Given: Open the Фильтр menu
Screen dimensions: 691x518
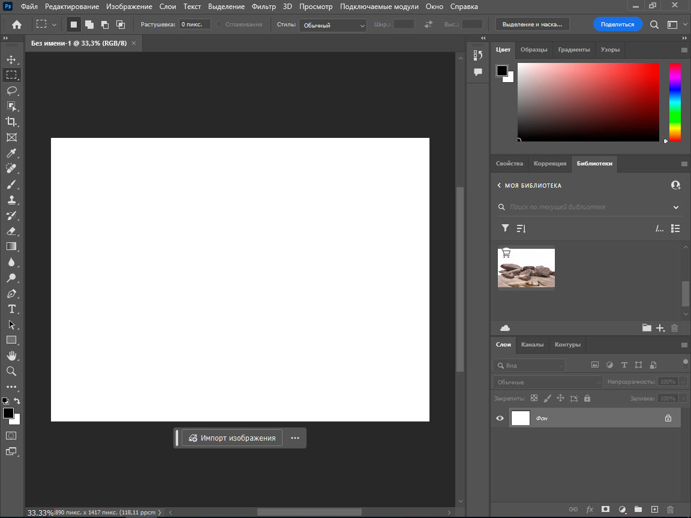Looking at the screenshot, I should click(264, 7).
